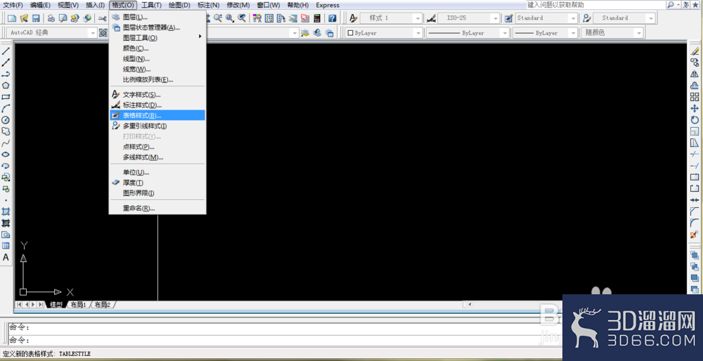Choose 多重引线样式(I) menu entry
This screenshot has width=703, height=361.
click(157, 126)
